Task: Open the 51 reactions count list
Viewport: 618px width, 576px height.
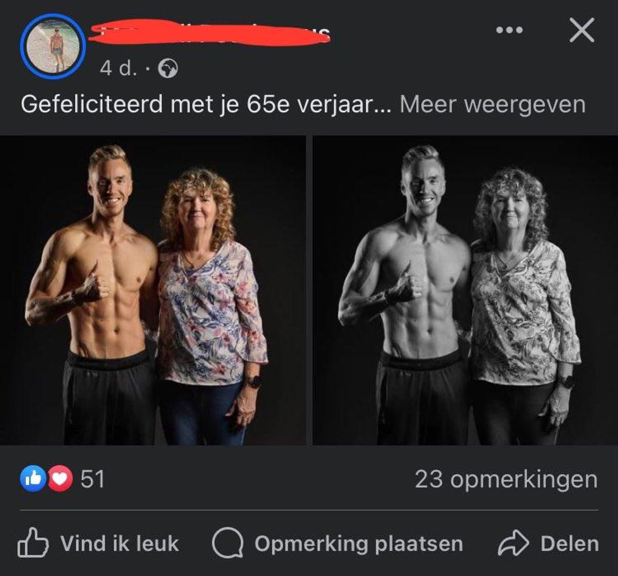Action: pos(93,480)
